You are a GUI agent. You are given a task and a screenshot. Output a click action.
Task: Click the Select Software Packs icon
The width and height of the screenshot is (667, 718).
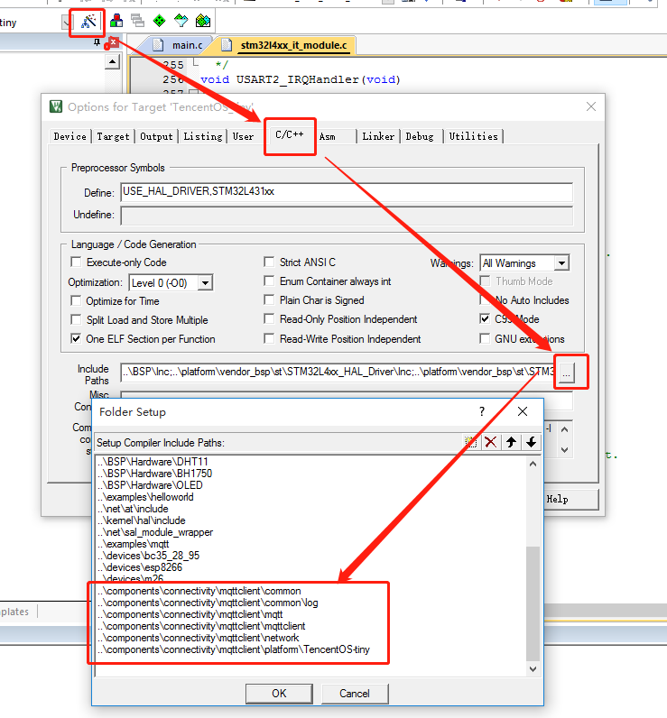181,21
